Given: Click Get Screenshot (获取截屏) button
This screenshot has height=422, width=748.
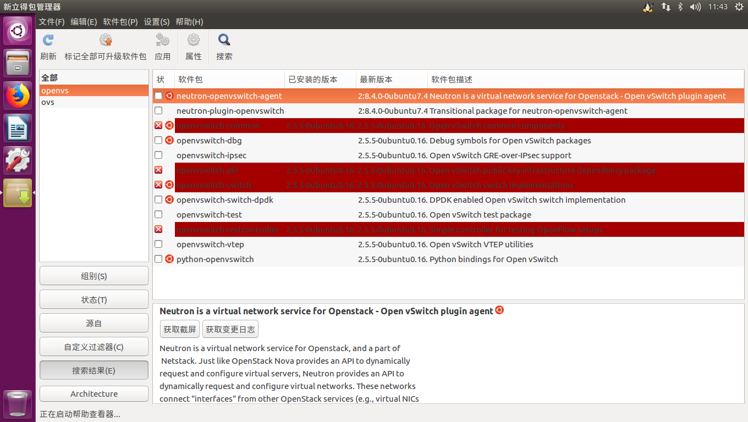Looking at the screenshot, I should click(180, 329).
